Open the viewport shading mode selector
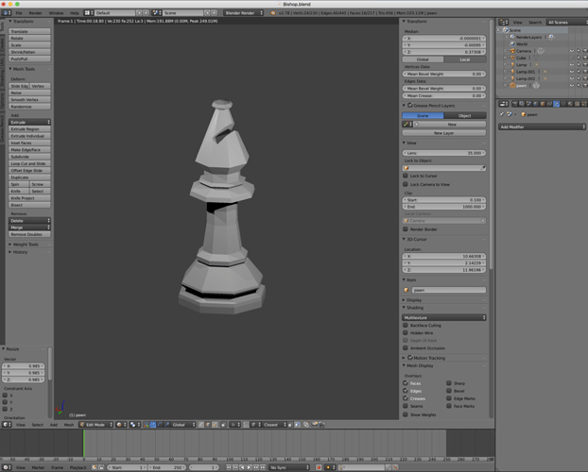Screen dimensions: 588x472 120,425
